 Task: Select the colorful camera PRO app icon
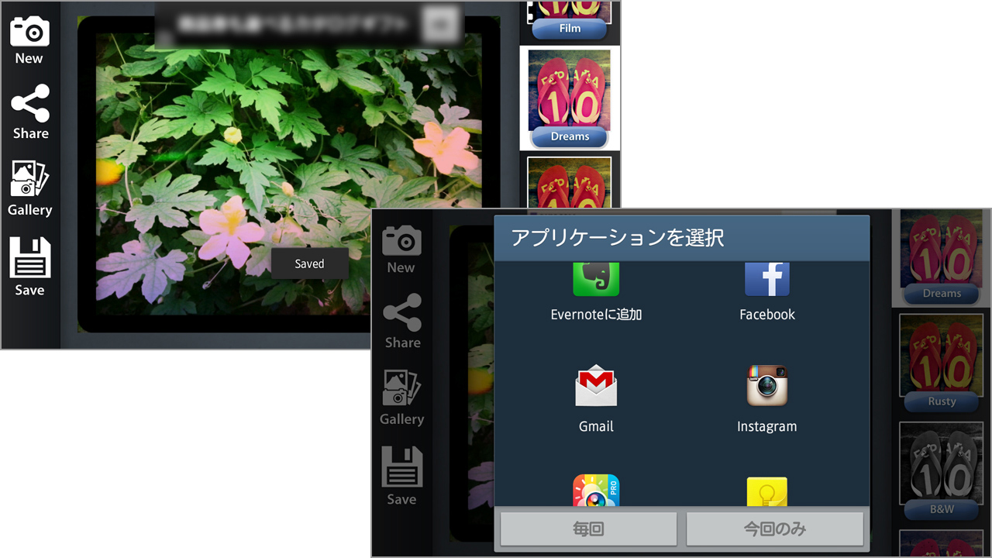coord(596,491)
